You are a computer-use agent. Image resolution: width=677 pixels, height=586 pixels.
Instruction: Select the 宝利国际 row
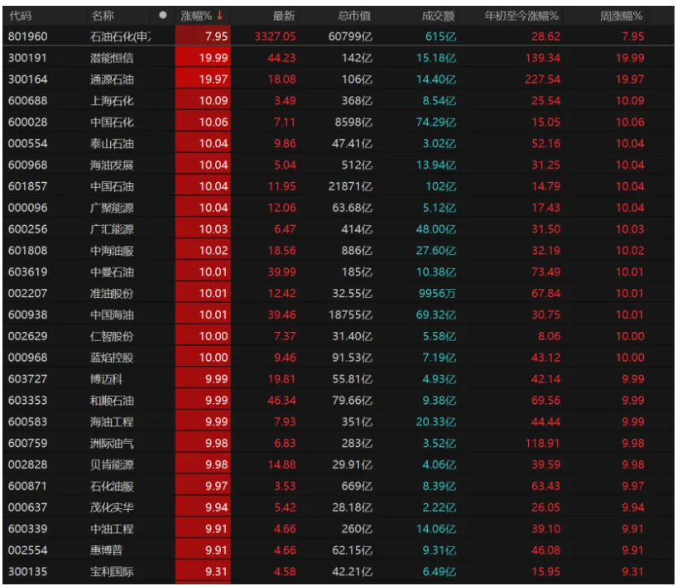click(x=112, y=571)
